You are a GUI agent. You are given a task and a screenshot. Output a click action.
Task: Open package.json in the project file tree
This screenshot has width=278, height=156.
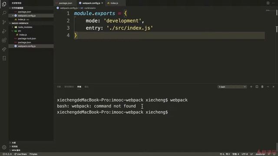pos(31,42)
